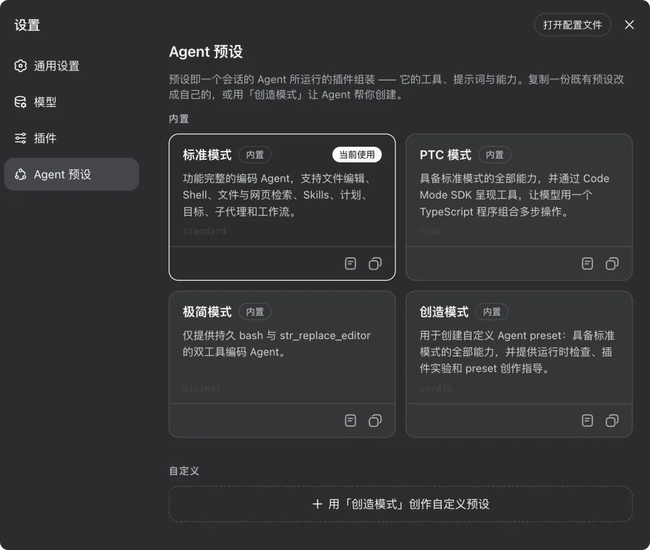Select the 创造模式 preset card
The image size is (650, 550).
519,364
